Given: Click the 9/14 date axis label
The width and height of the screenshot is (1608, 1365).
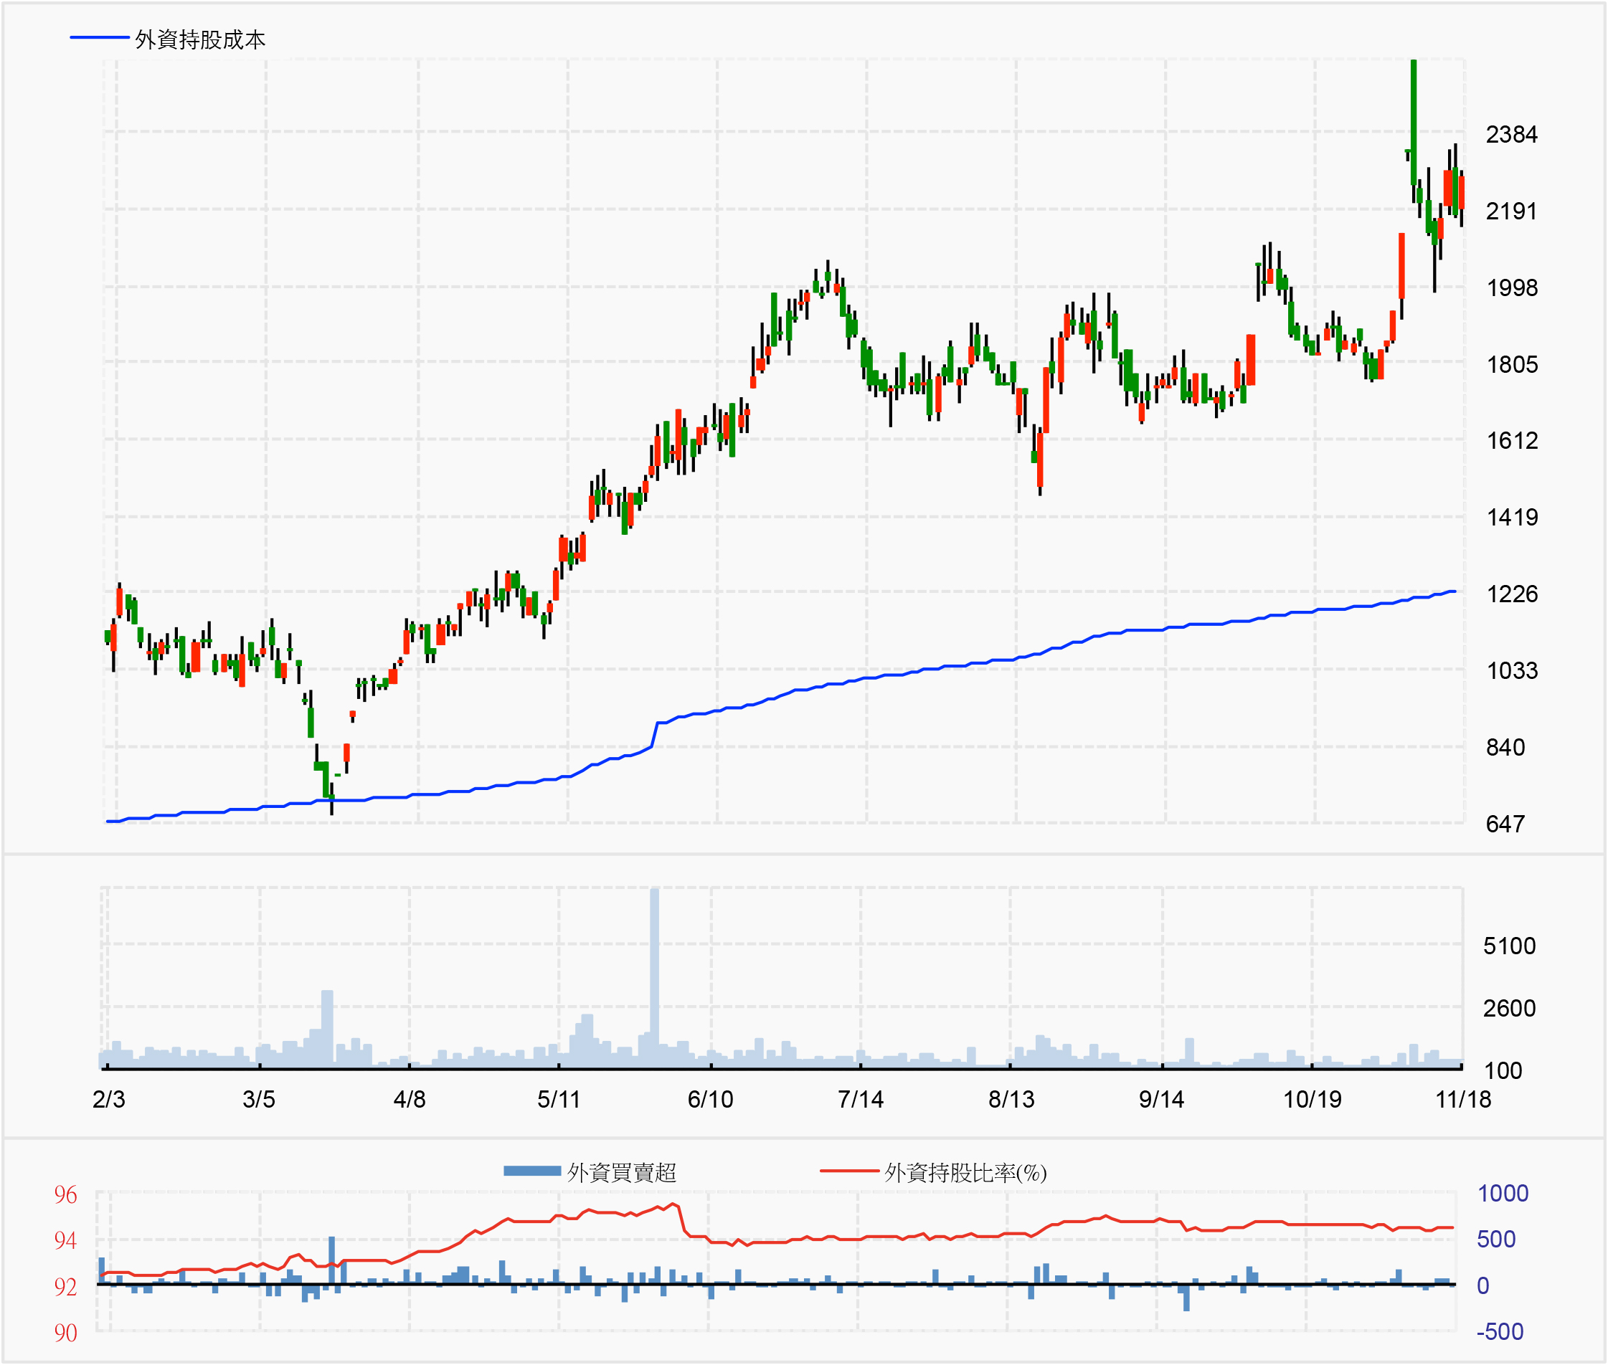Looking at the screenshot, I should pos(1161,1099).
